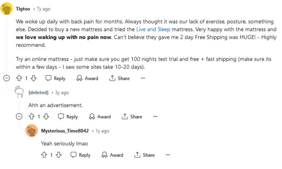
Task: Open the 'Live and Sleep' link
Action: tap(153, 29)
